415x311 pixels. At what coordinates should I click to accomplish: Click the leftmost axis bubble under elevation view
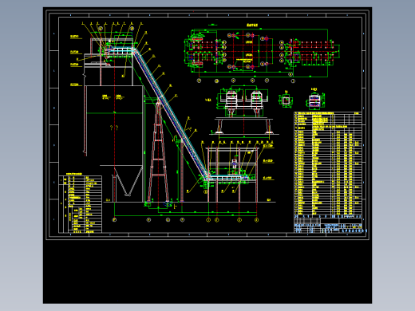tap(114, 220)
